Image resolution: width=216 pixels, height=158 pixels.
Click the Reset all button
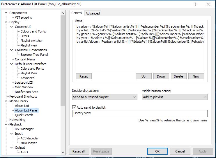(x=79, y=151)
